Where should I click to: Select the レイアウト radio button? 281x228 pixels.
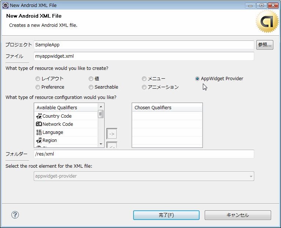tap(38, 79)
